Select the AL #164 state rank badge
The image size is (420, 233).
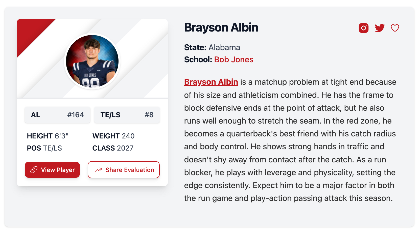[x=57, y=115]
